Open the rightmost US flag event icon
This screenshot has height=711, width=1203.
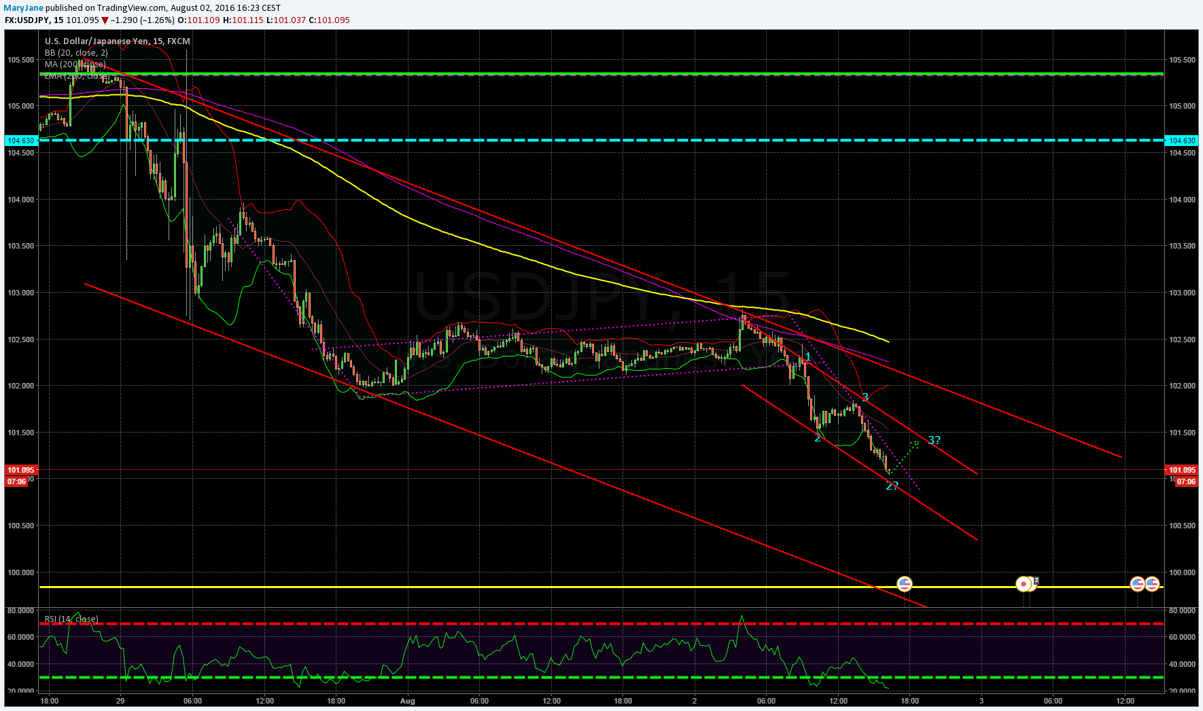click(1152, 584)
